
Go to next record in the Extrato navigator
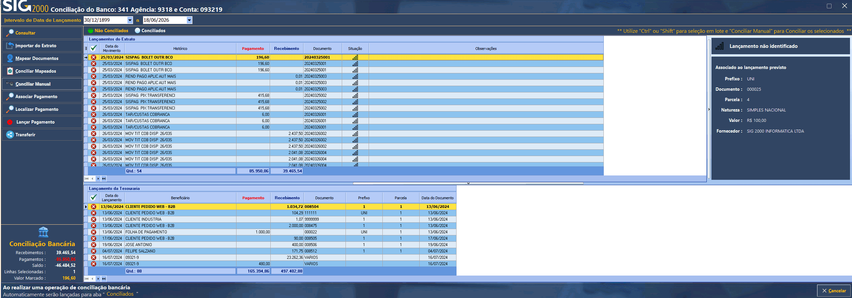click(98, 178)
